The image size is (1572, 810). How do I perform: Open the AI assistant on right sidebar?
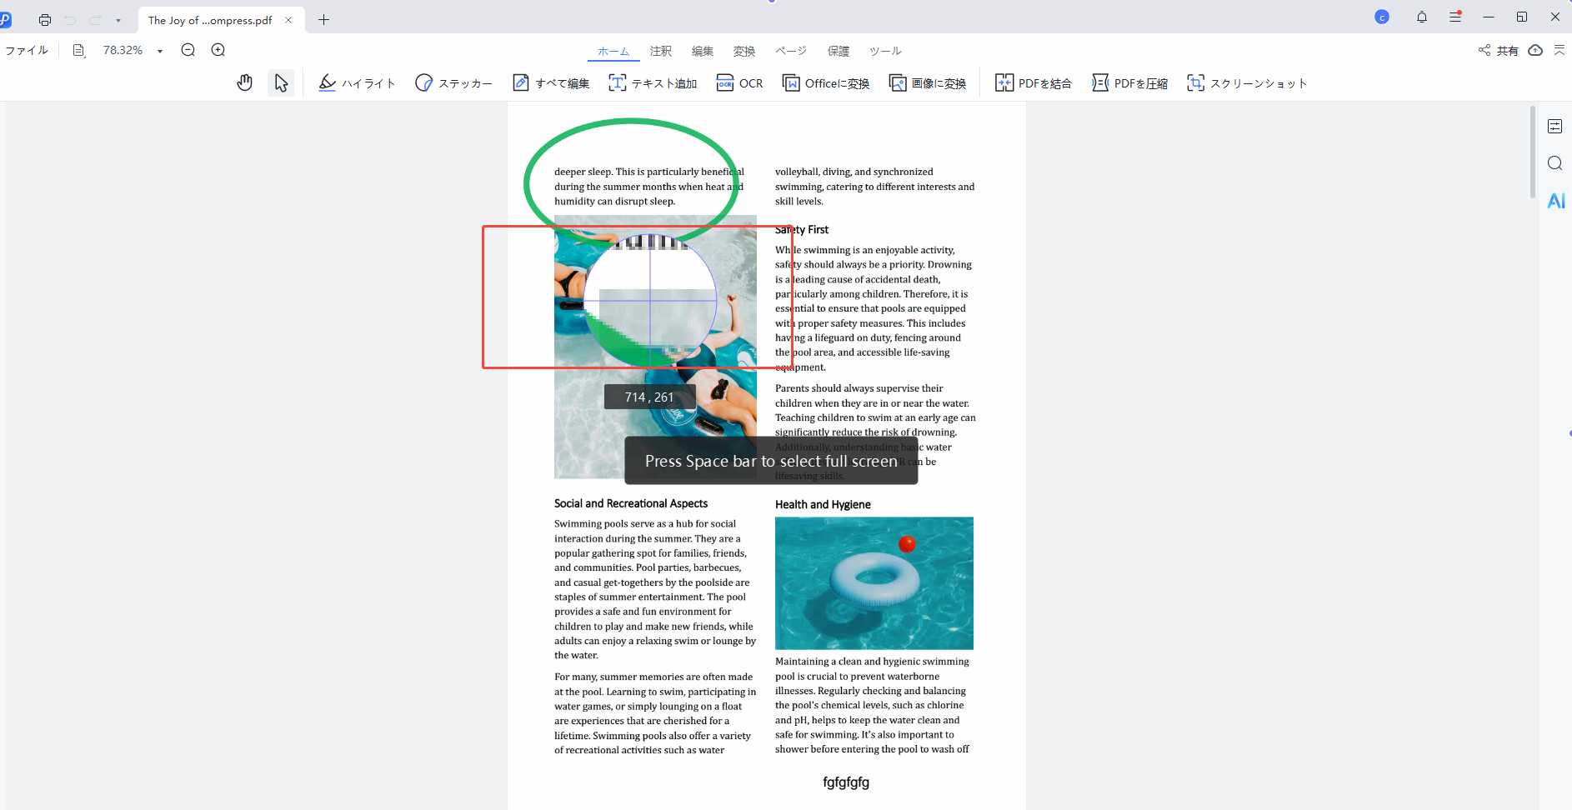click(1556, 201)
